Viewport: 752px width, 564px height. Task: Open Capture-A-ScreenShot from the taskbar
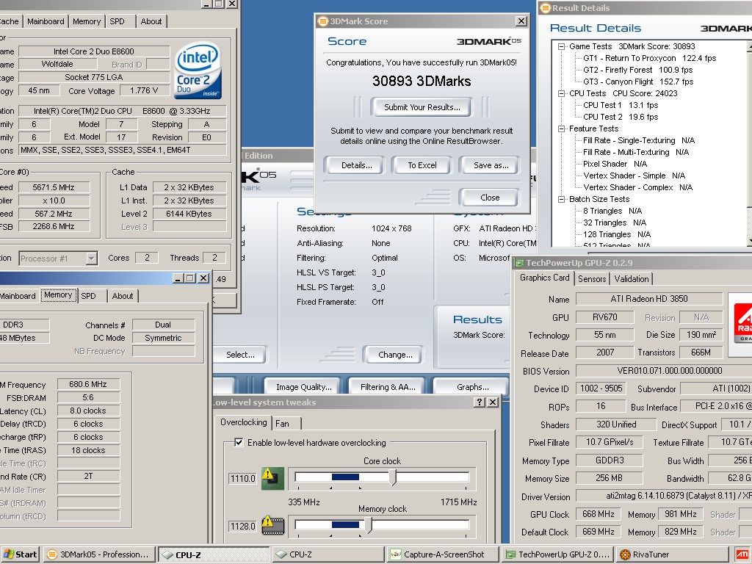tap(443, 554)
